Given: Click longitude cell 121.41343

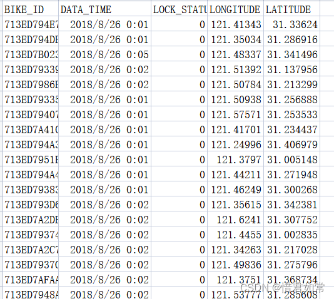Looking at the screenshot, I should pos(235,24).
